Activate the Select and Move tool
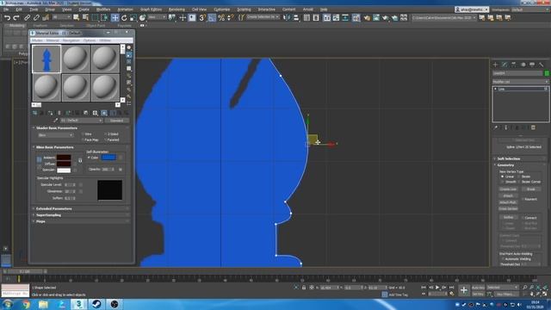The width and height of the screenshot is (551, 310). (x=115, y=17)
